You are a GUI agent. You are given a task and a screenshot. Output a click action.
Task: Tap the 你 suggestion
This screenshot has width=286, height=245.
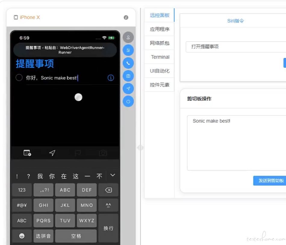click(52, 176)
